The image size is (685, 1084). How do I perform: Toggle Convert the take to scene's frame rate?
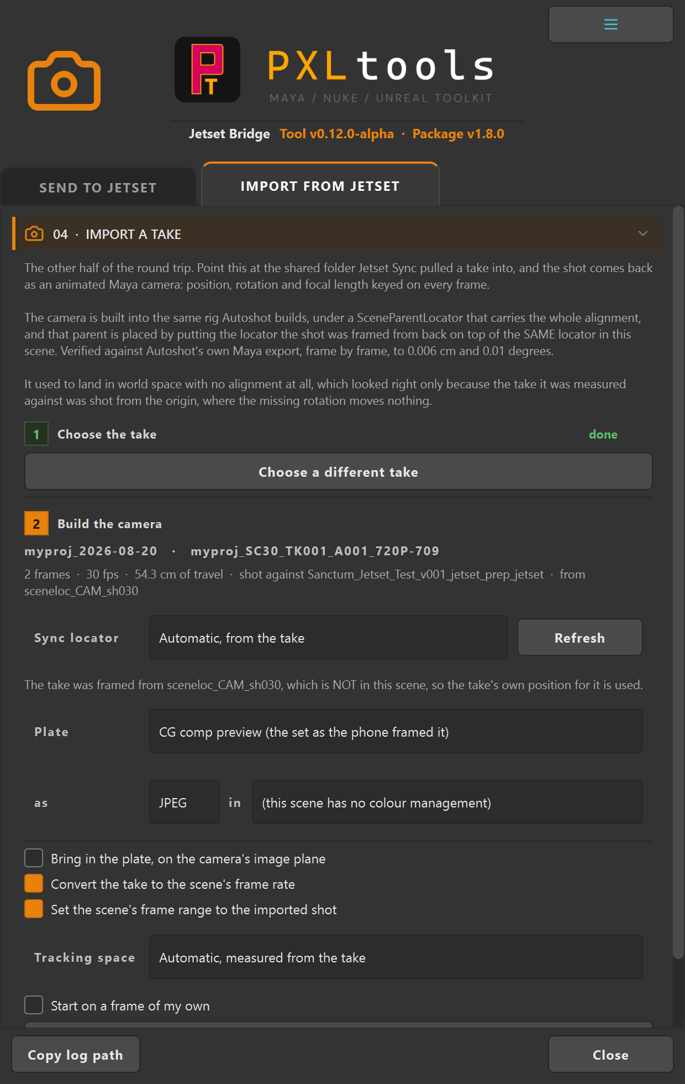[34, 883]
